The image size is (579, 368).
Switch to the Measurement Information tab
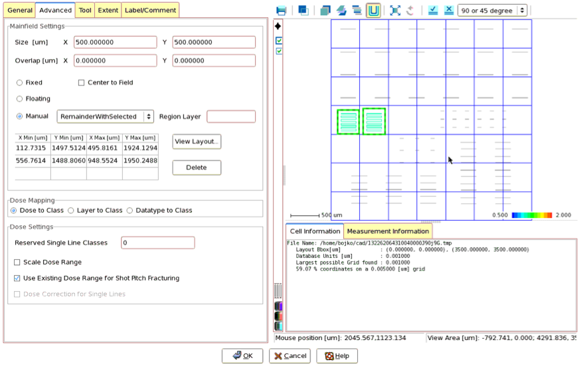click(x=388, y=231)
